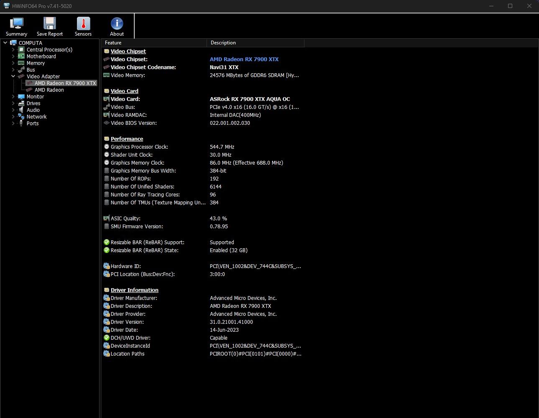Click the HWiNFO64 title bar app icon

click(x=6, y=6)
